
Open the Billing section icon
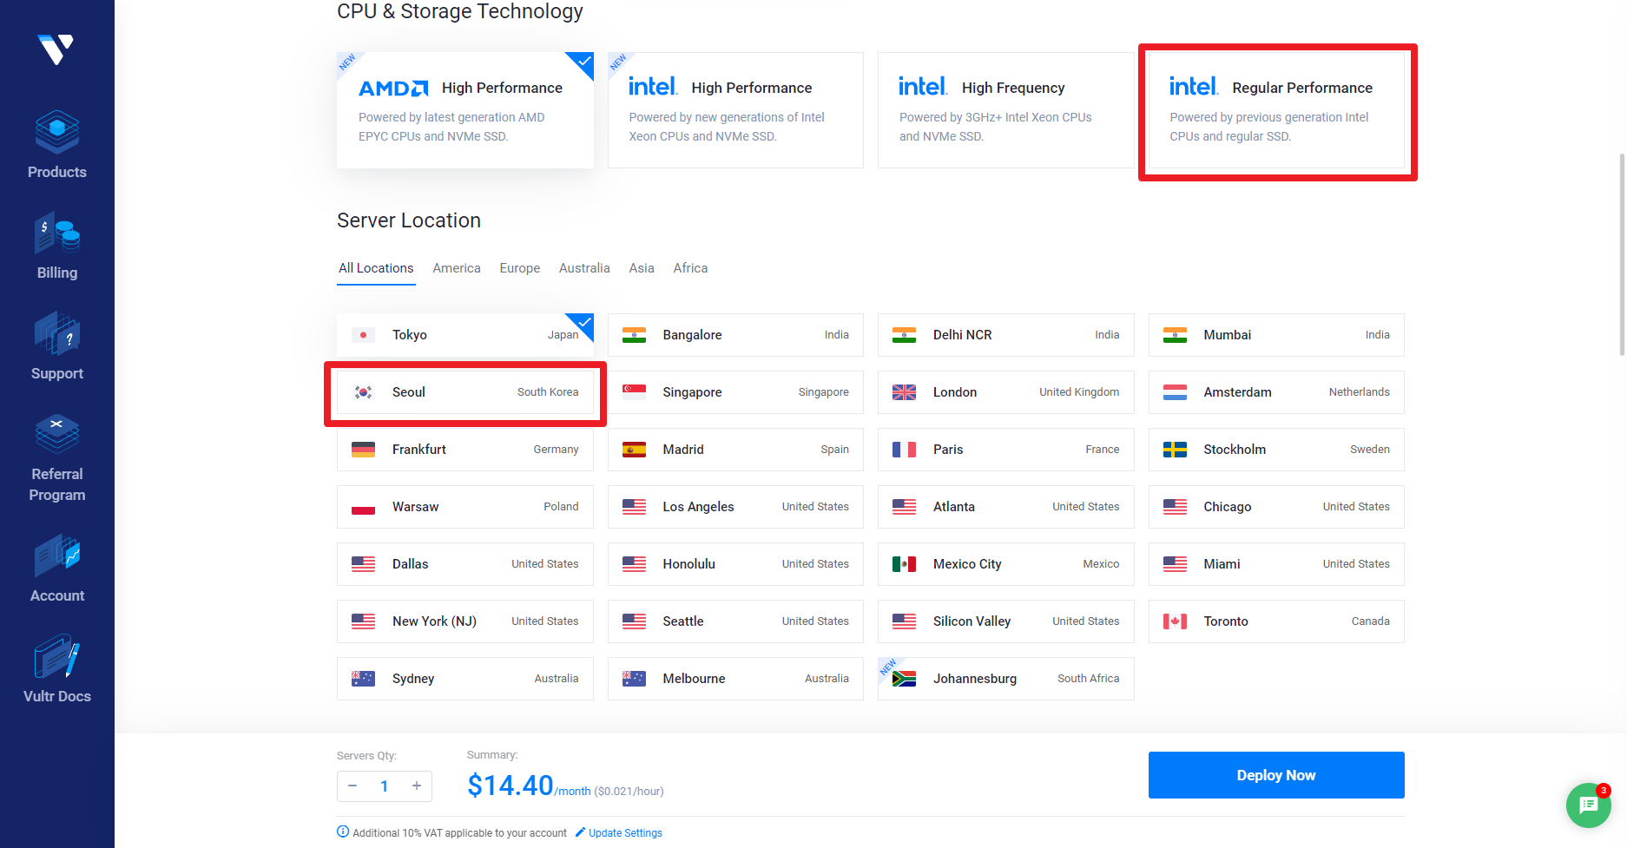tap(57, 233)
